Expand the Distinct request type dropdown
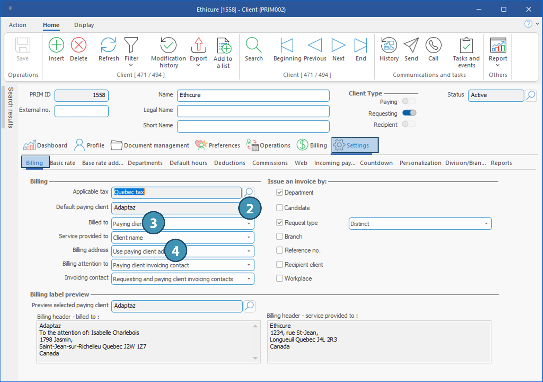 tap(486, 224)
